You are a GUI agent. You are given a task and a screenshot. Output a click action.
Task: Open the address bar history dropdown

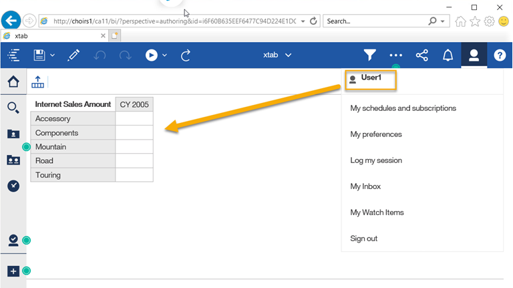[303, 21]
